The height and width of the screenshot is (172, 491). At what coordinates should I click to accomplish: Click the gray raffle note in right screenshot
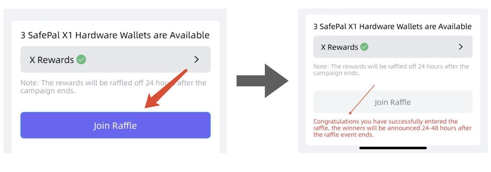pos(391,70)
